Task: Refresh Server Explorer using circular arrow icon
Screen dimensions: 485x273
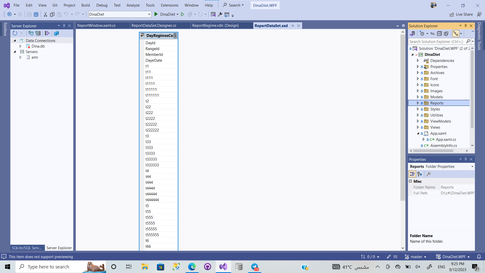Action: (x=15, y=33)
